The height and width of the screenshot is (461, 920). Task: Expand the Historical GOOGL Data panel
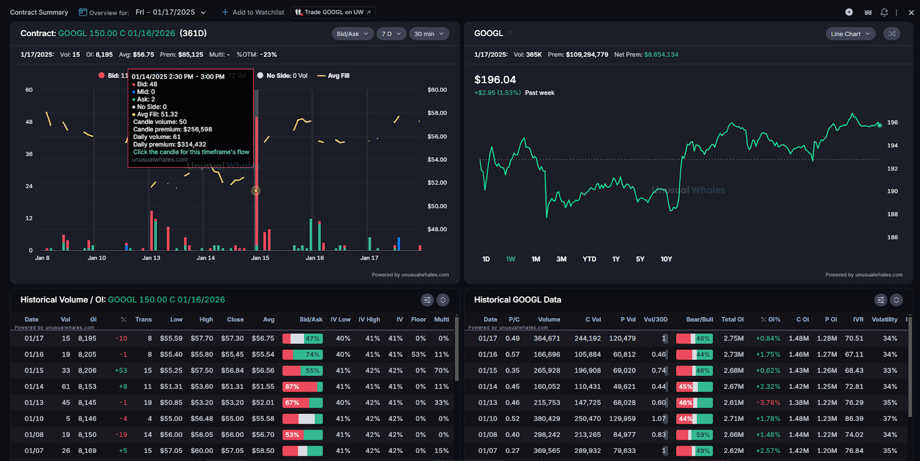pos(896,300)
